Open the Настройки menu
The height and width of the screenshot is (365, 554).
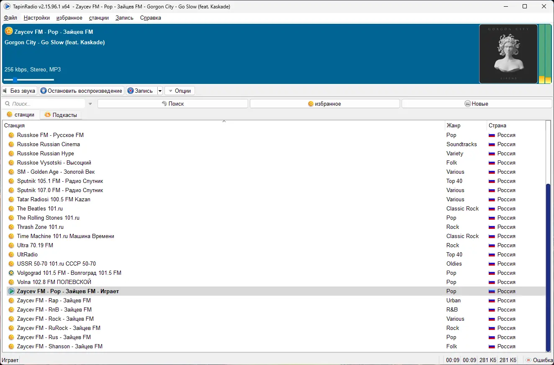tap(37, 18)
